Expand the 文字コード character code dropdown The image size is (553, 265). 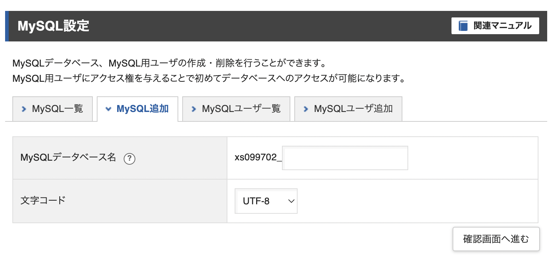pyautogui.click(x=266, y=201)
